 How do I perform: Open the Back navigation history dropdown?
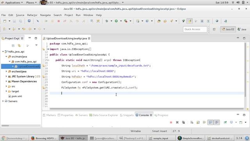pyautogui.click(x=35, y=29)
